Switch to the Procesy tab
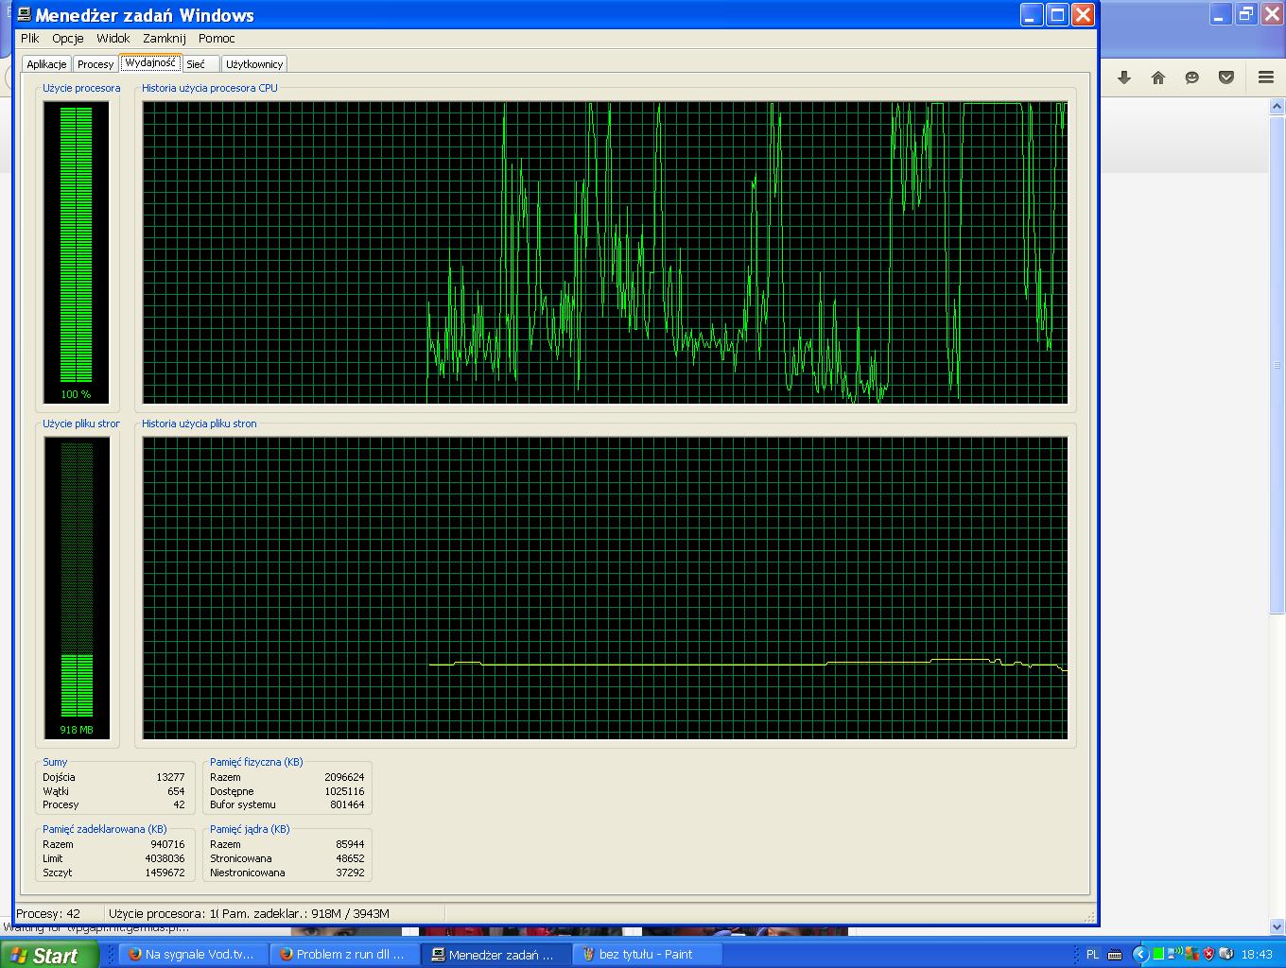This screenshot has width=1286, height=968. click(96, 64)
